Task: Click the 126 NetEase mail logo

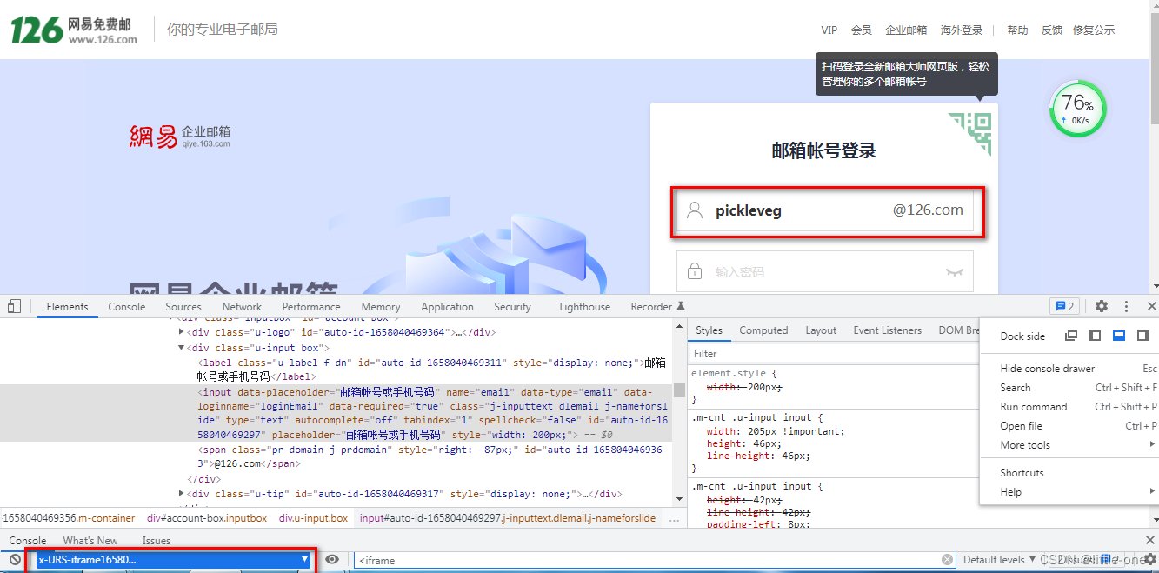Action: coord(74,30)
